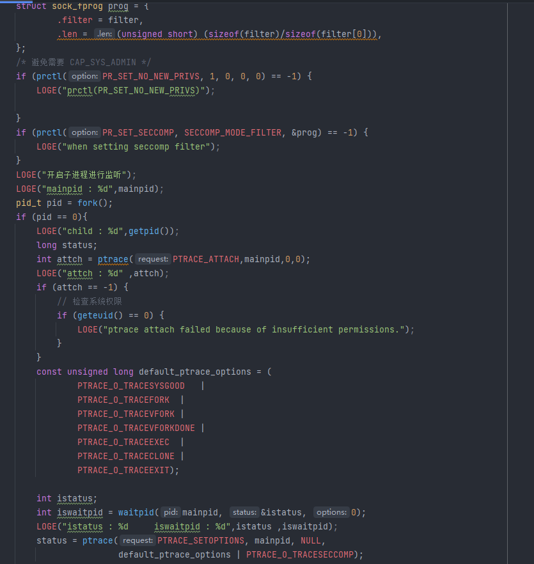This screenshot has width=534, height=564.
Task: Click default_ptrace_options in the SETOPTIONS call
Action: click(175, 554)
